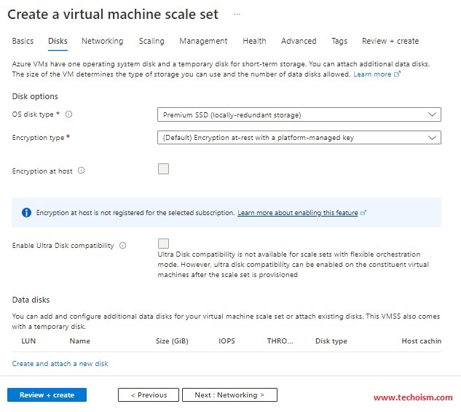Open the Encryption type dropdown
Viewport: 461px width, 412px height.
pyautogui.click(x=299, y=137)
